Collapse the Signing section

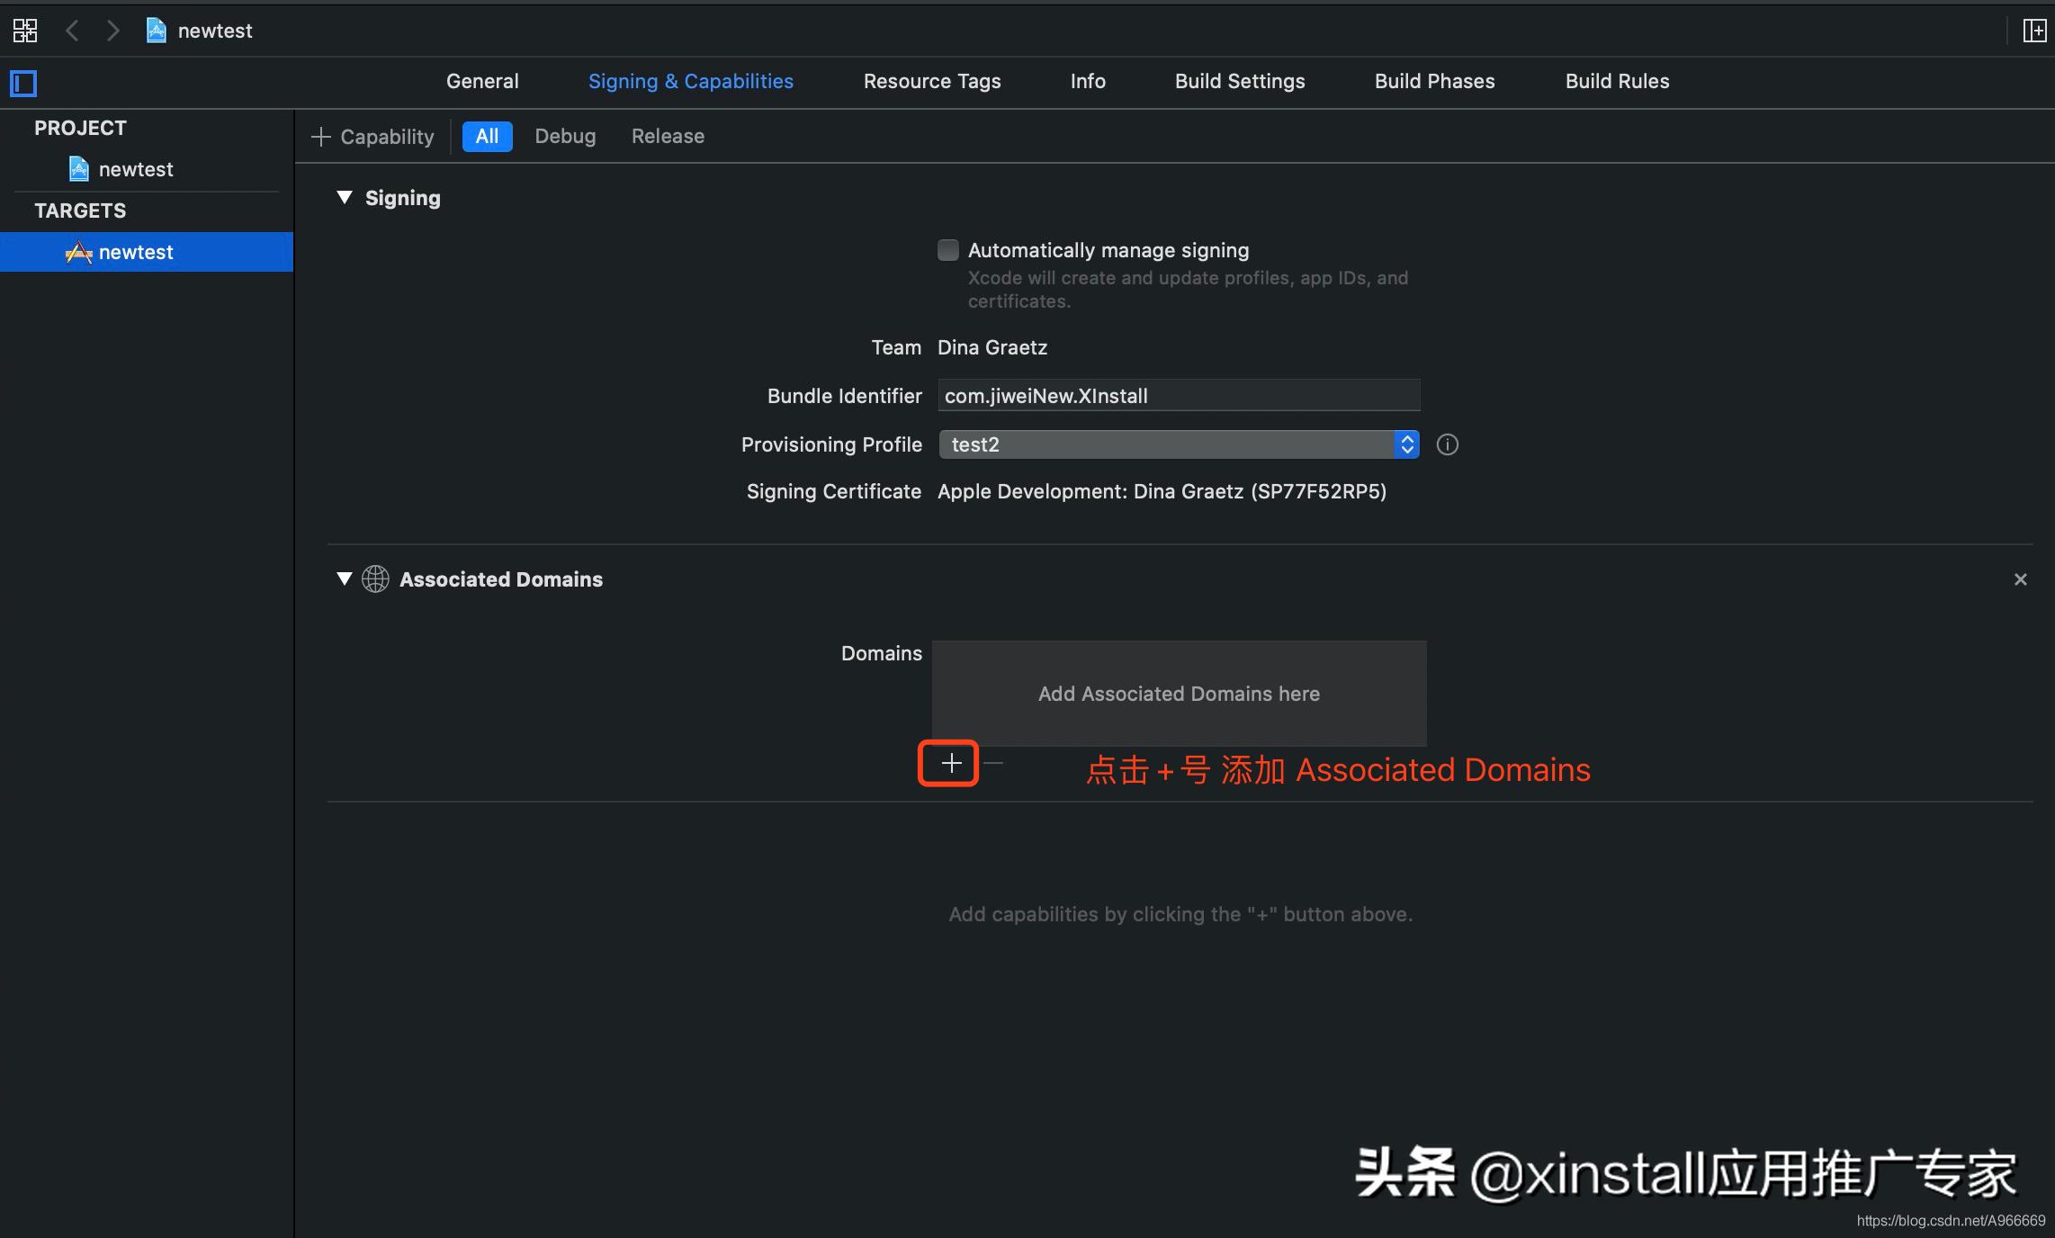343,197
